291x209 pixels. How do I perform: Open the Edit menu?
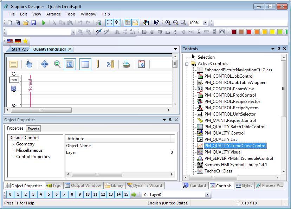pyautogui.click(x=24, y=14)
